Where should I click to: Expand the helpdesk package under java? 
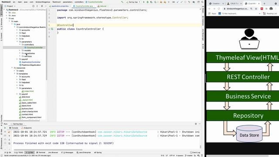tap(17, 36)
